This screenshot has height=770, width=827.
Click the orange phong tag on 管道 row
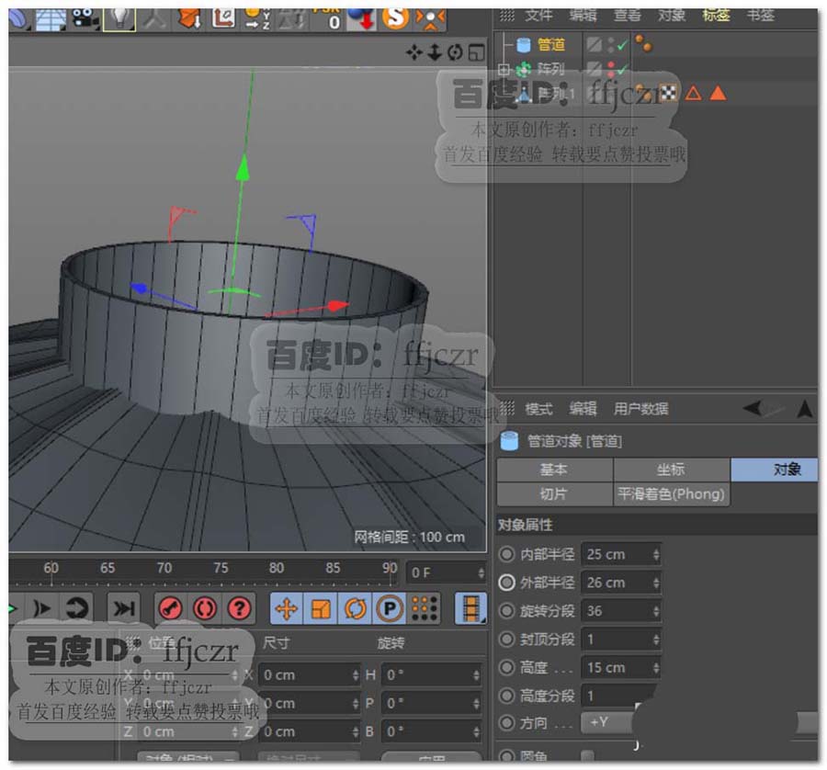(644, 43)
